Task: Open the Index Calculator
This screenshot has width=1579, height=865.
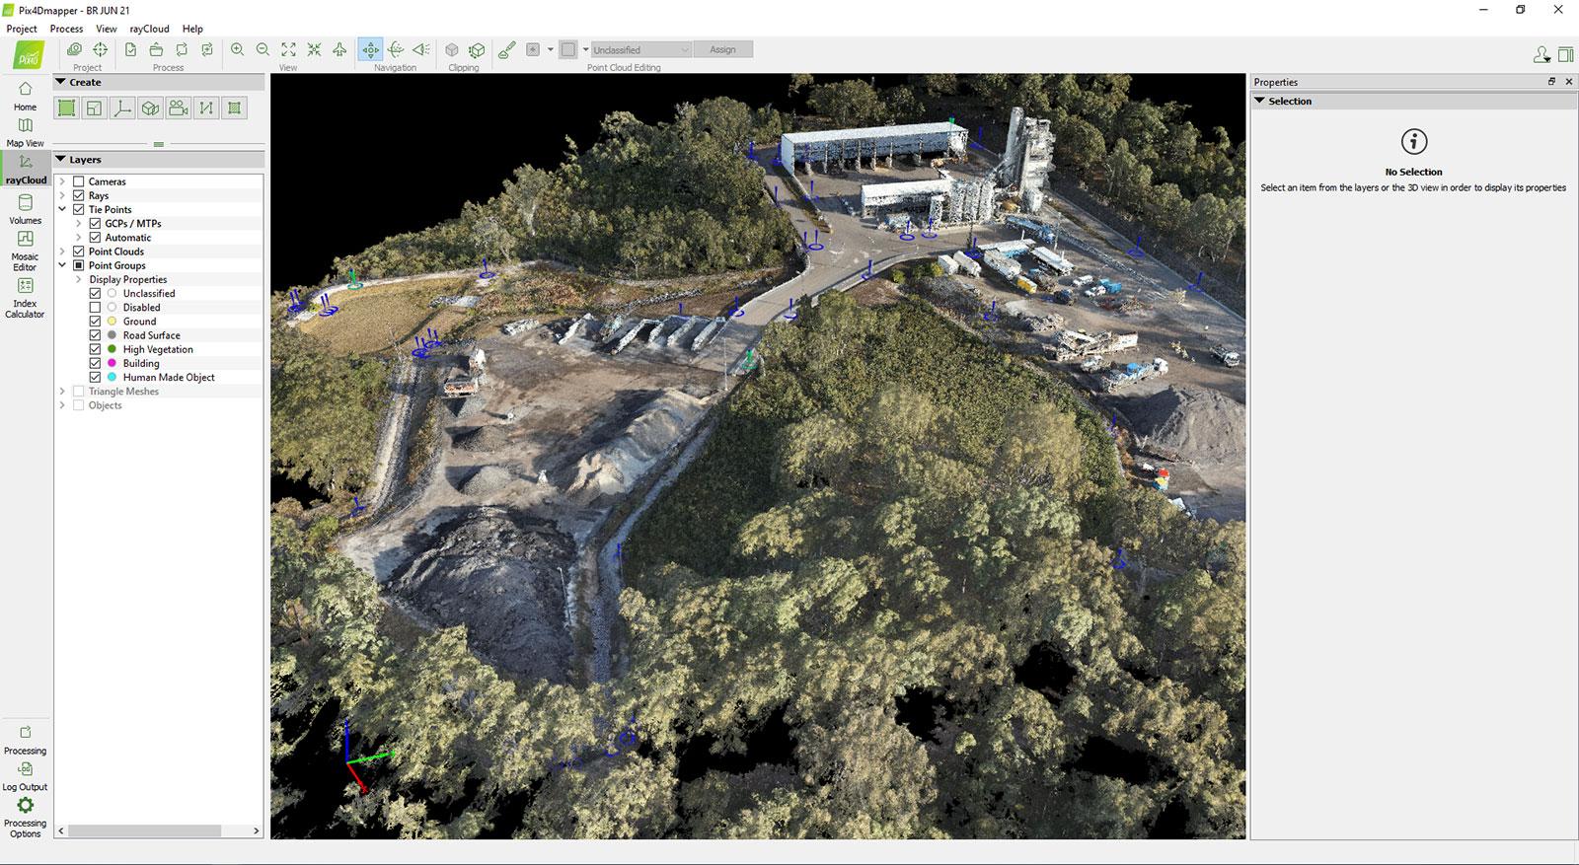Action: coord(25,295)
